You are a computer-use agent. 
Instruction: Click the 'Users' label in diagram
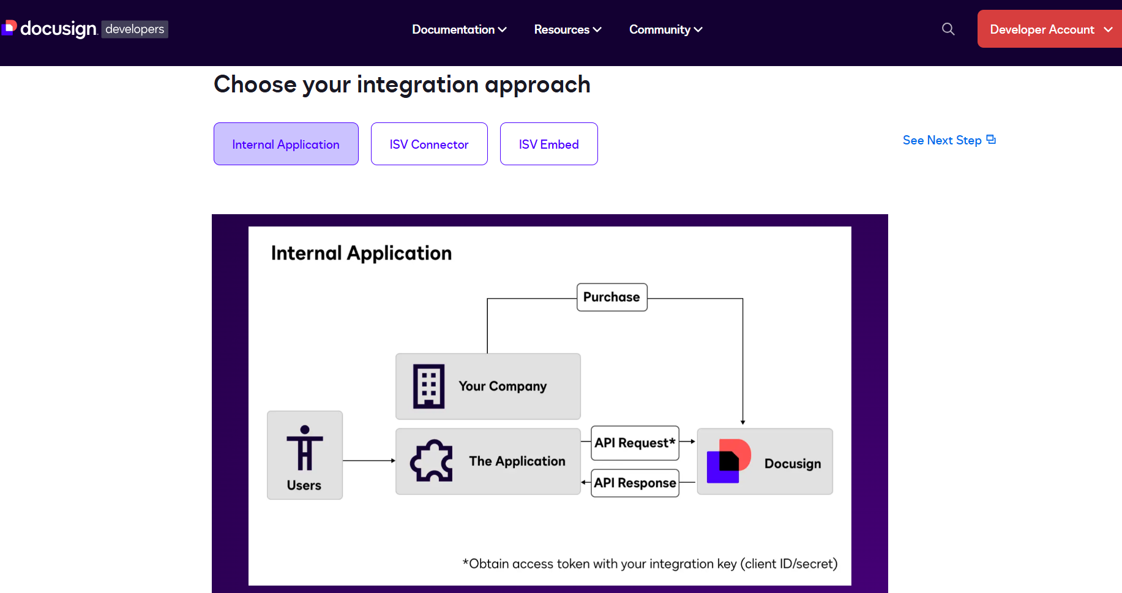[304, 485]
